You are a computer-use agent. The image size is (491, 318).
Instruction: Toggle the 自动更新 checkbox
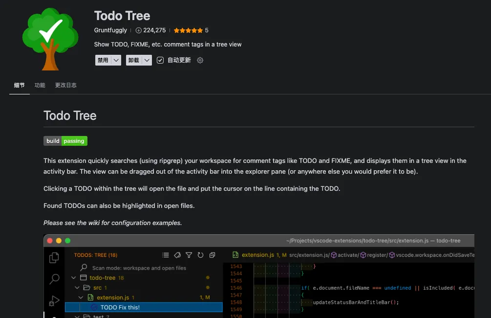(160, 60)
